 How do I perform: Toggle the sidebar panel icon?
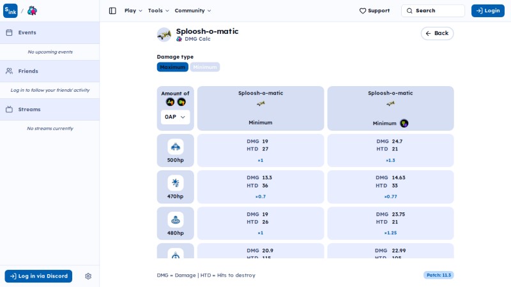112,11
